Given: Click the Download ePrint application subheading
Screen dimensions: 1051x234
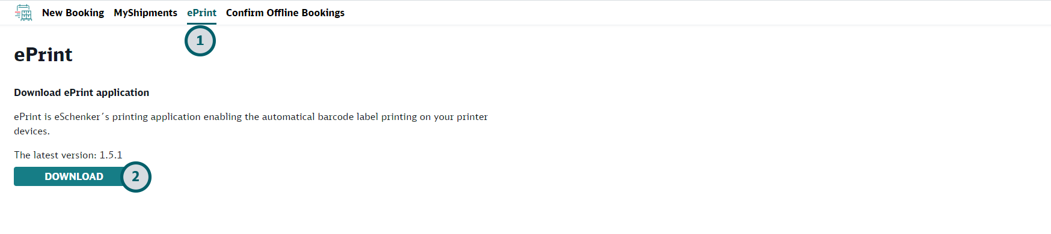Looking at the screenshot, I should coord(82,92).
